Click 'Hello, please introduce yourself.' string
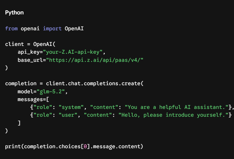234x159 pixels. [x=173, y=115]
